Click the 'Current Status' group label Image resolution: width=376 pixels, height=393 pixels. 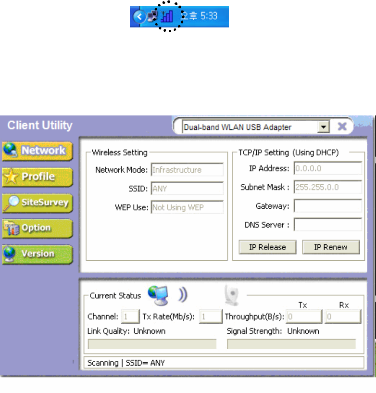coord(115,296)
